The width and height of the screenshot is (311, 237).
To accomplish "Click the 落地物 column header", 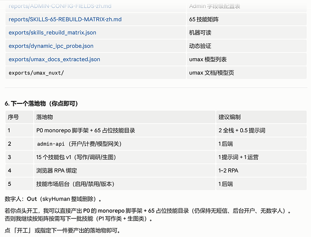I will click(124, 117).
